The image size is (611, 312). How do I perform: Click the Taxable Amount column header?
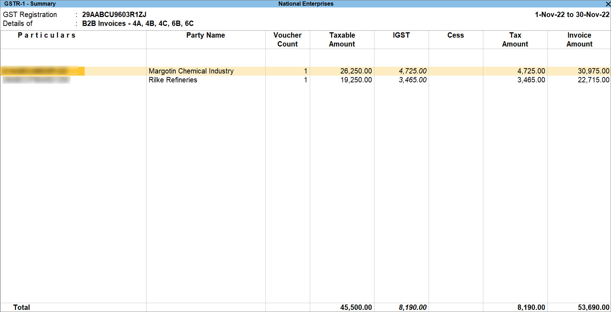342,39
